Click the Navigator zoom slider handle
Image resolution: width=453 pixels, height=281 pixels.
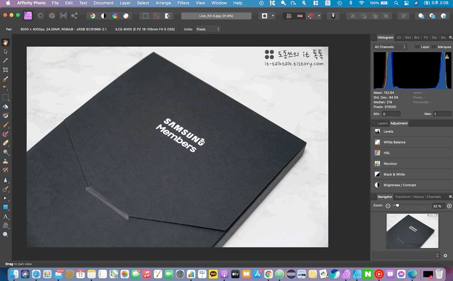tap(398, 205)
